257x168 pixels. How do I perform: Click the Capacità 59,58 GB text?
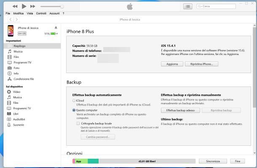pyautogui.click(x=85, y=46)
